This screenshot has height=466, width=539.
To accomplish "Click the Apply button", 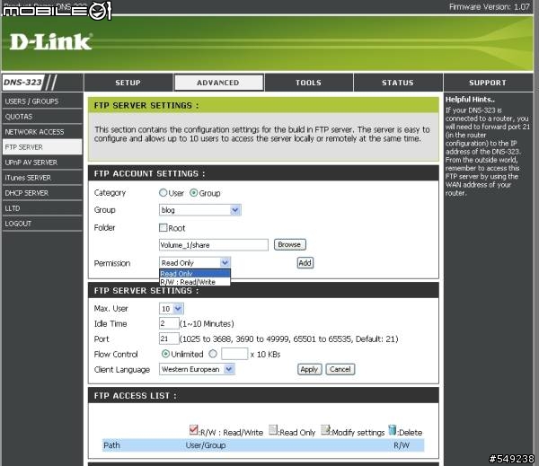I will coord(309,369).
